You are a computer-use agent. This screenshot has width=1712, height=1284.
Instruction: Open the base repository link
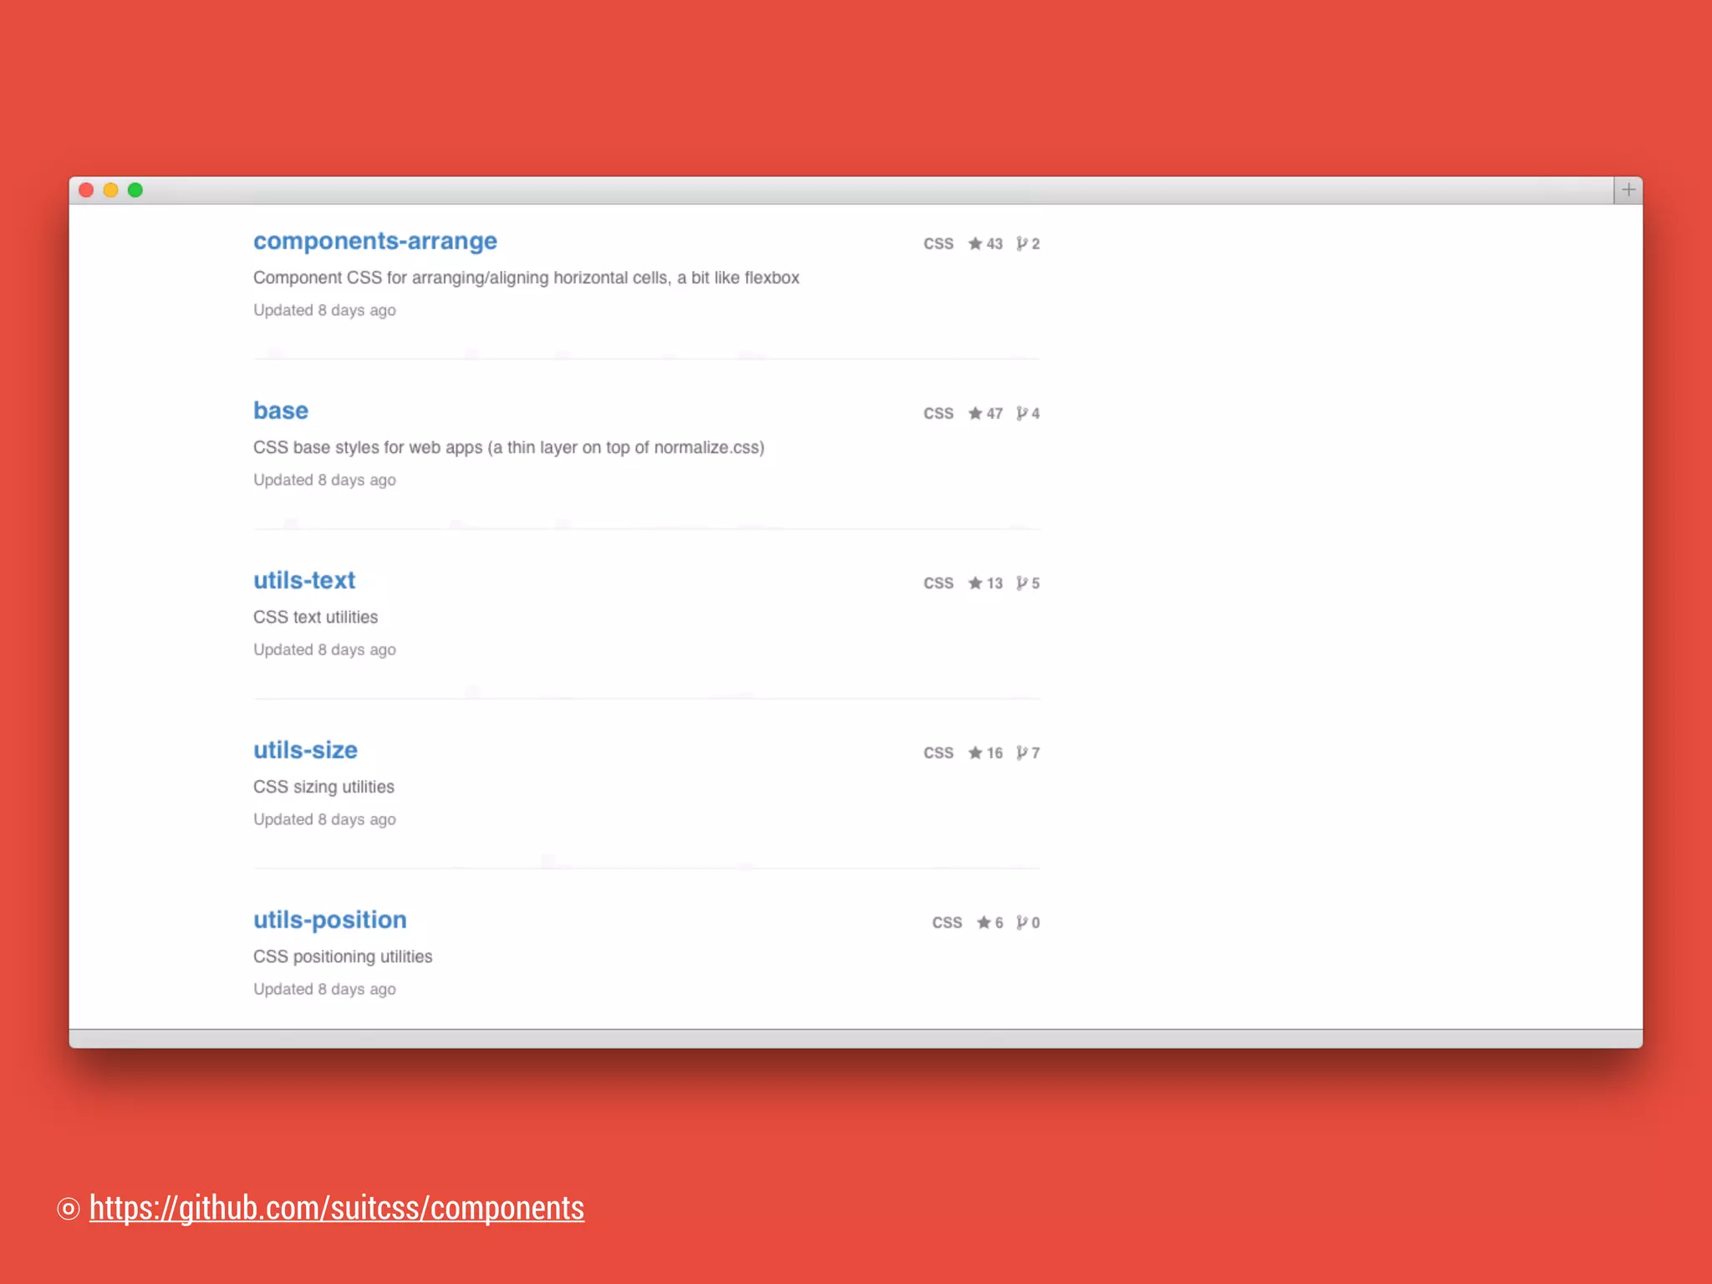(x=281, y=410)
